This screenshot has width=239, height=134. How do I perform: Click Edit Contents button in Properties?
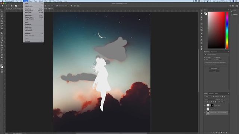pos(214,68)
